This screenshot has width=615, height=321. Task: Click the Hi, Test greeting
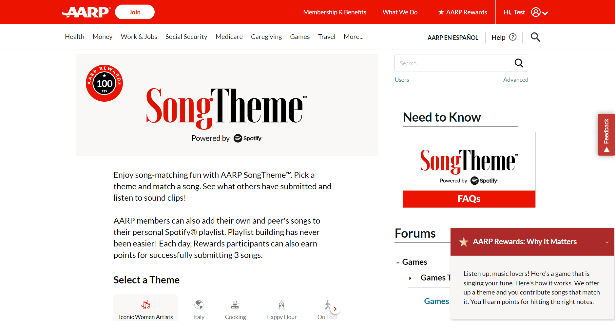point(514,12)
